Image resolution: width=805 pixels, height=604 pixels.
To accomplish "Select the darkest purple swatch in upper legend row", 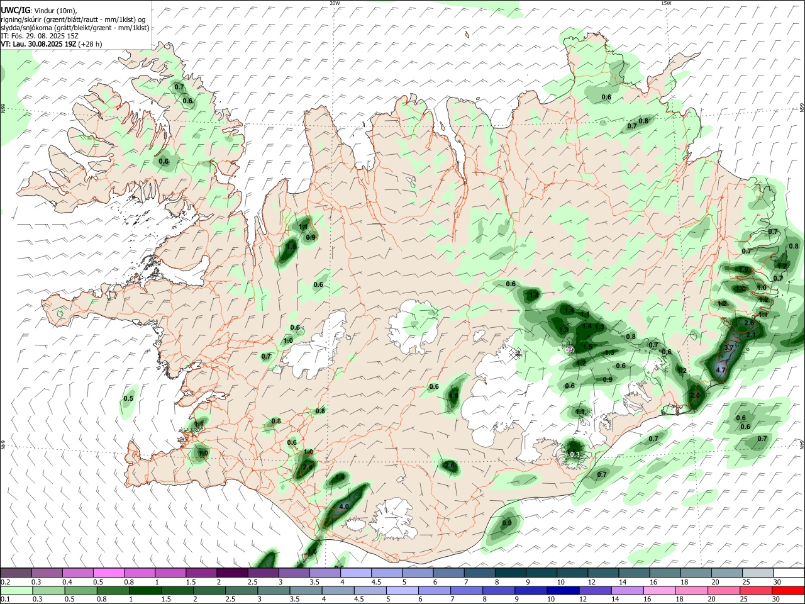I will pos(231,573).
